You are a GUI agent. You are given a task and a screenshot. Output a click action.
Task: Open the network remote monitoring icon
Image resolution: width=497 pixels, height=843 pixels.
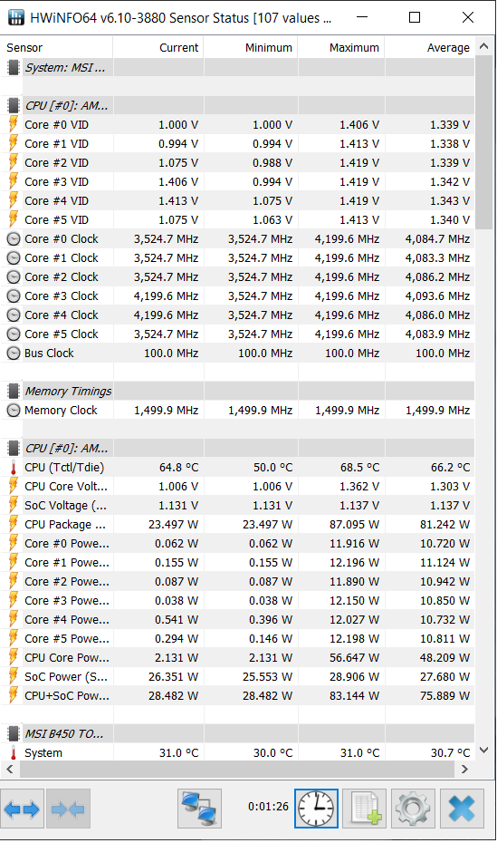199,809
